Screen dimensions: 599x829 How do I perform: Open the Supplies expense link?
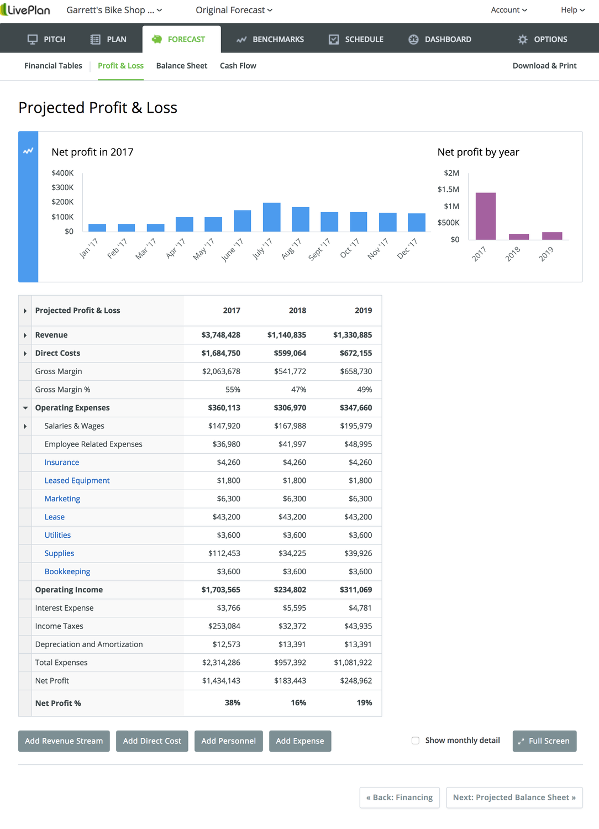pos(59,553)
